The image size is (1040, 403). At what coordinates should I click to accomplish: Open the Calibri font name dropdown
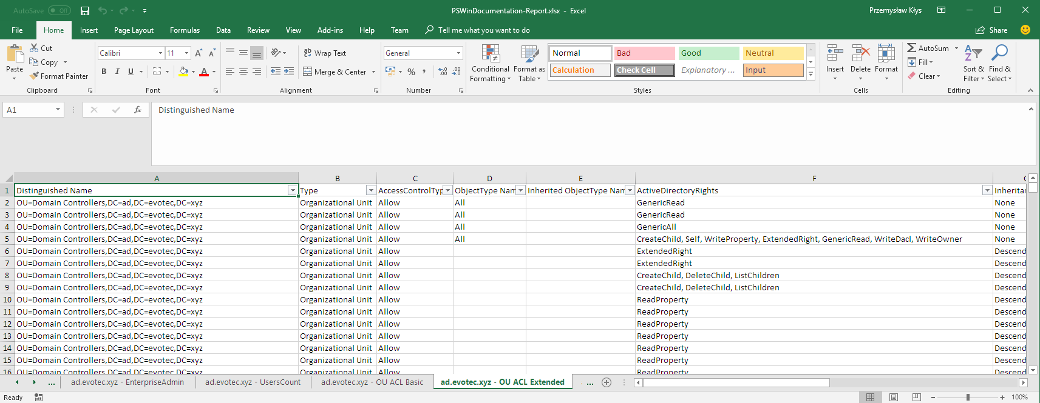tap(160, 53)
